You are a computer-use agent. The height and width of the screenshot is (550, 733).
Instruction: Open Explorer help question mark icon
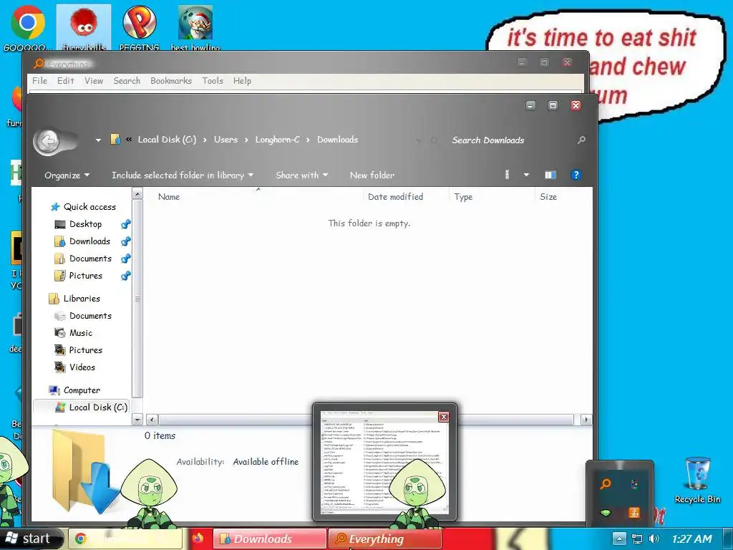coord(576,175)
